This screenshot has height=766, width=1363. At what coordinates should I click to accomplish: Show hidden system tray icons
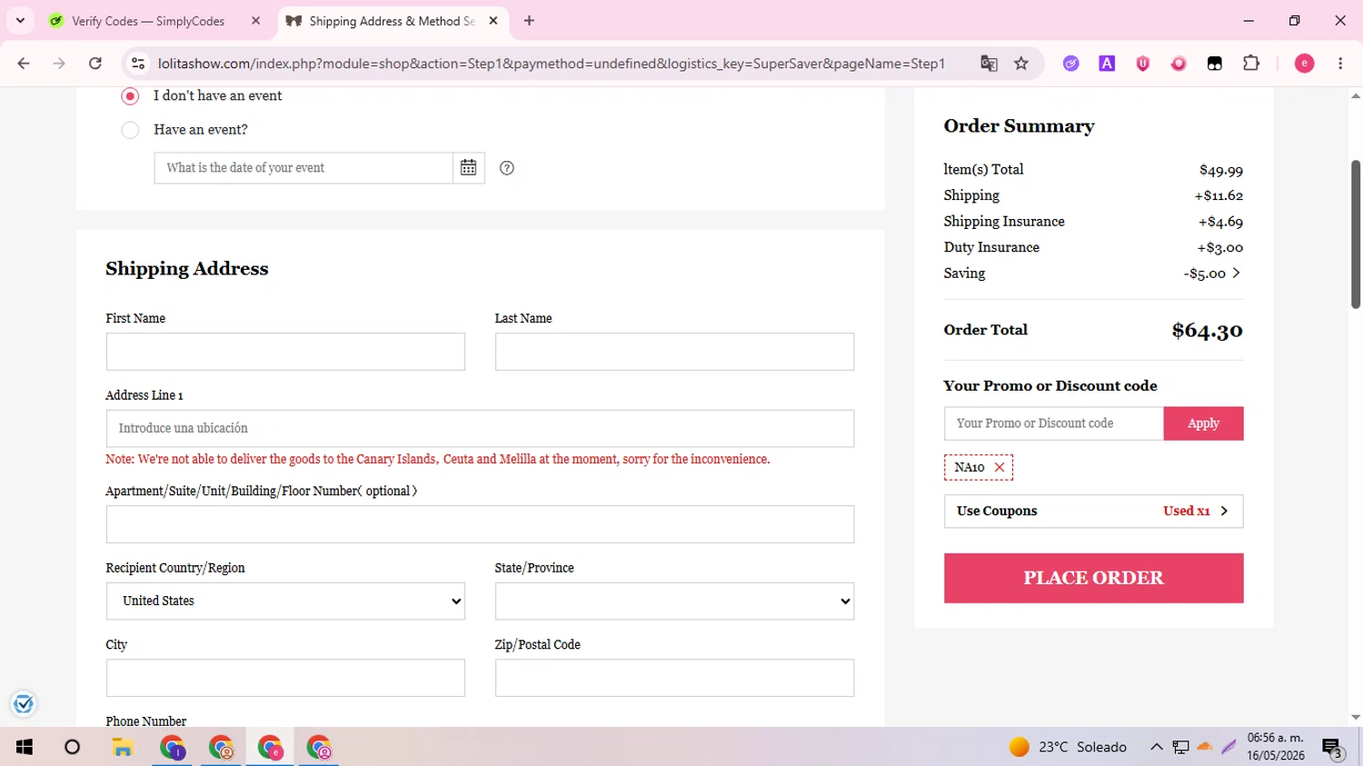1157,747
